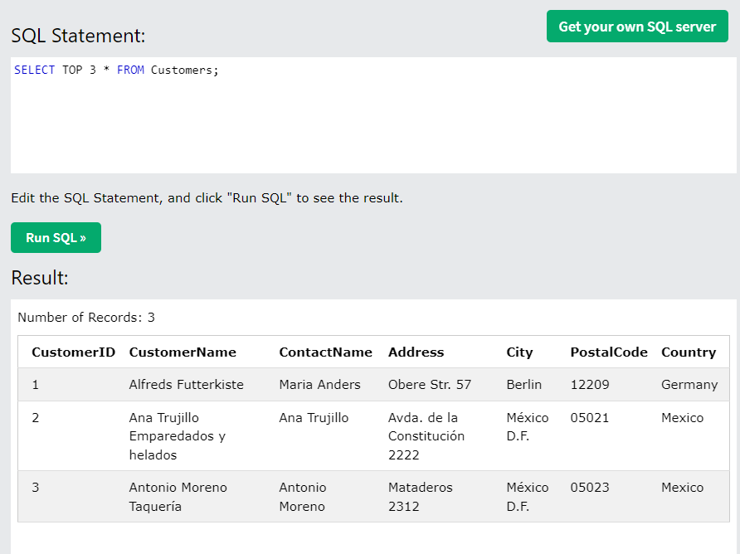Click postal code 12209
Viewport: 740px width, 554px height.
(x=590, y=385)
